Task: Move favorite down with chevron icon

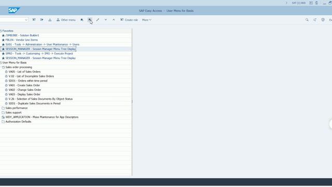Action: (106, 20)
